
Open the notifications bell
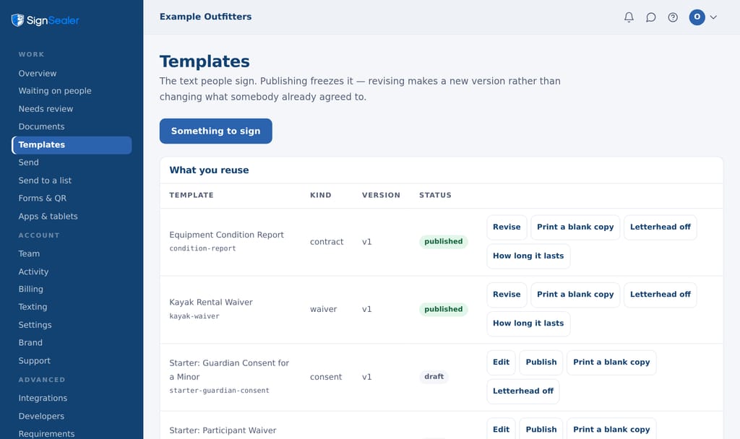[629, 17]
